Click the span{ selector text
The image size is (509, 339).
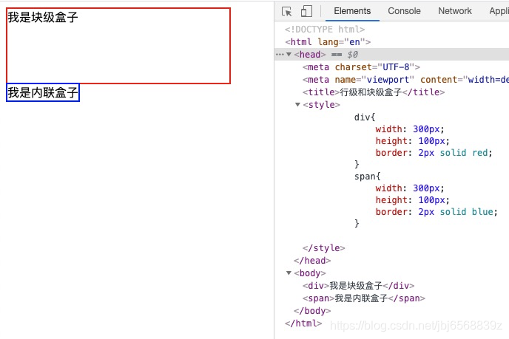367,177
